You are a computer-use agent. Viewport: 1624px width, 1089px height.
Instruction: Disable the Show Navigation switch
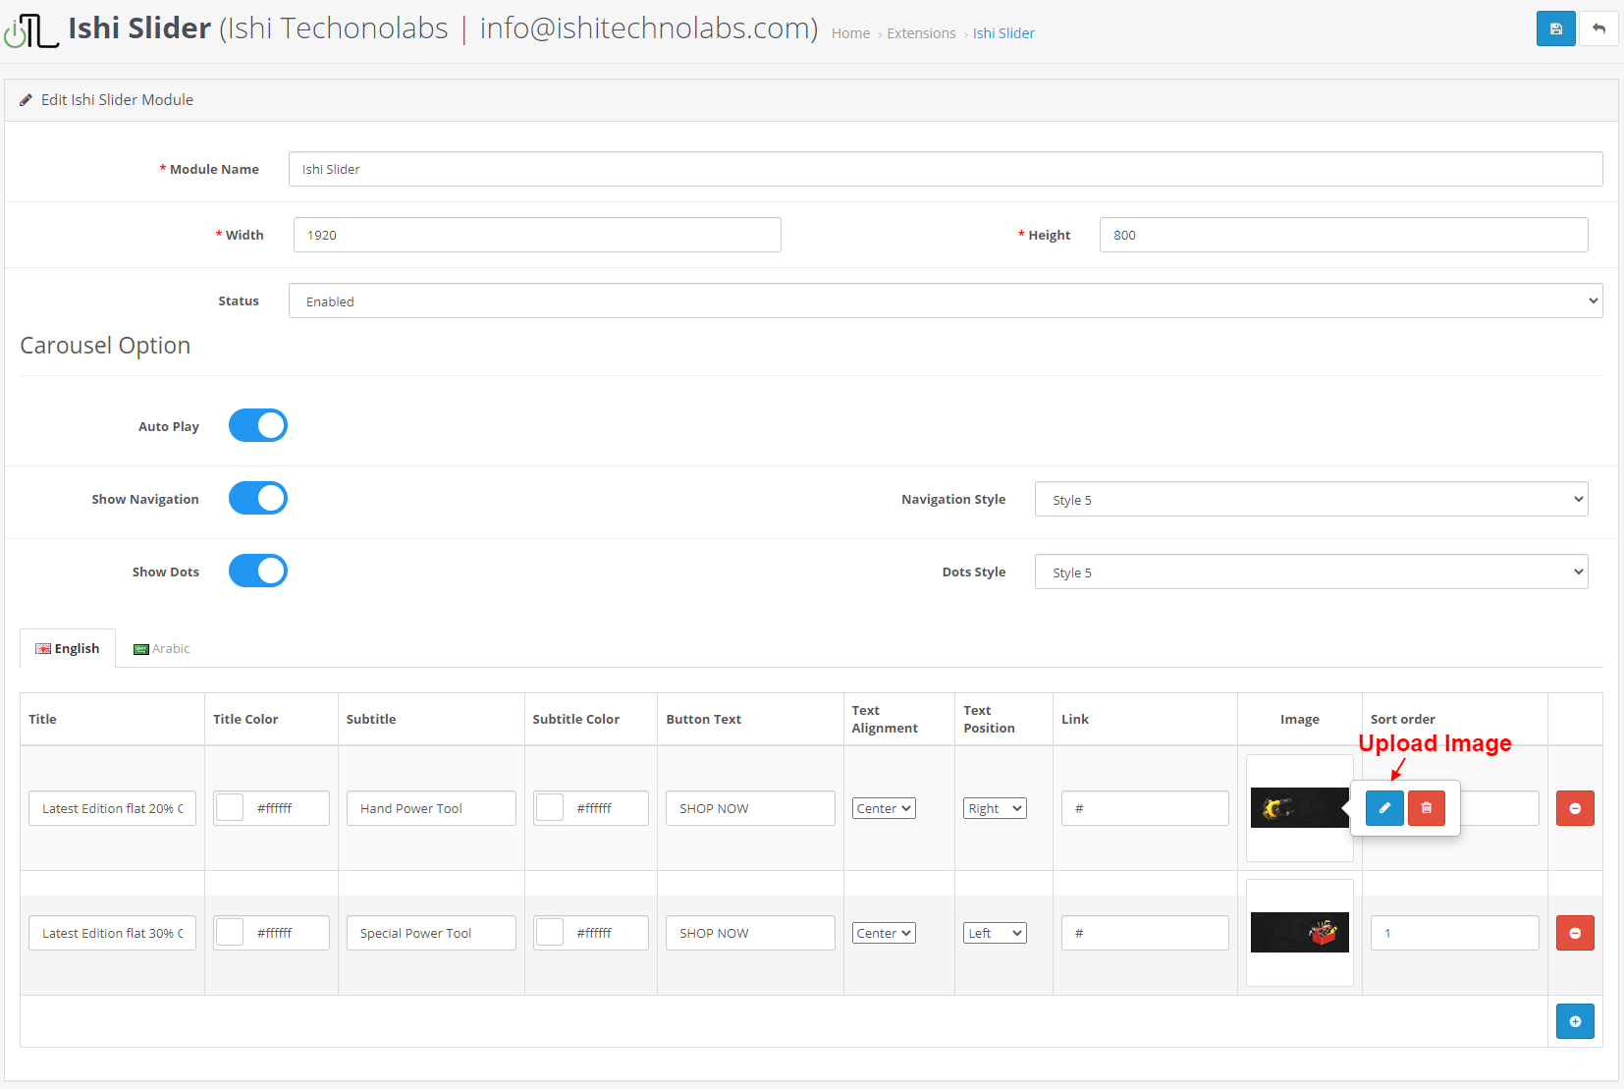(258, 499)
